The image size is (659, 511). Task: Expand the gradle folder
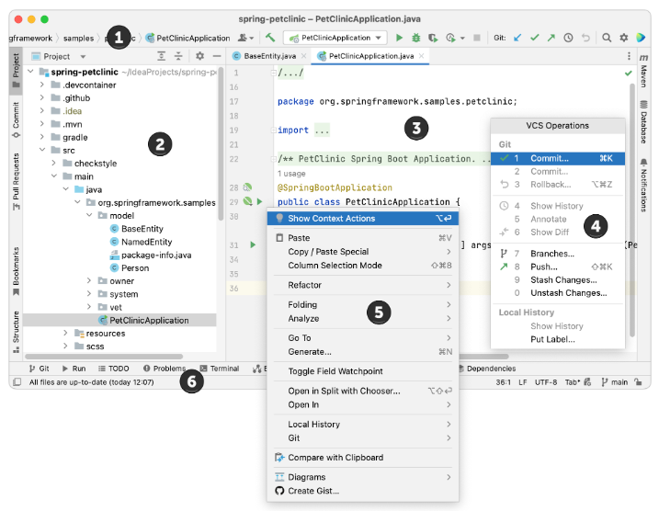41,137
